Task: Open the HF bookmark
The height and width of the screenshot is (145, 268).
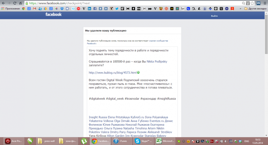Action: tap(122, 9)
